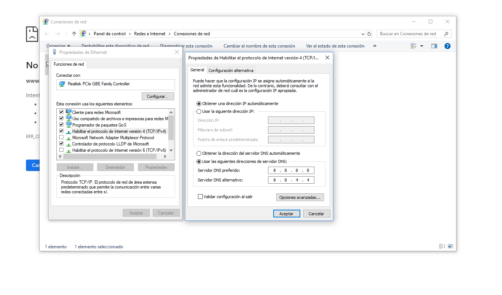Select Obtener una dirección IP automáticamente
The image size is (502, 295).
pos(199,104)
